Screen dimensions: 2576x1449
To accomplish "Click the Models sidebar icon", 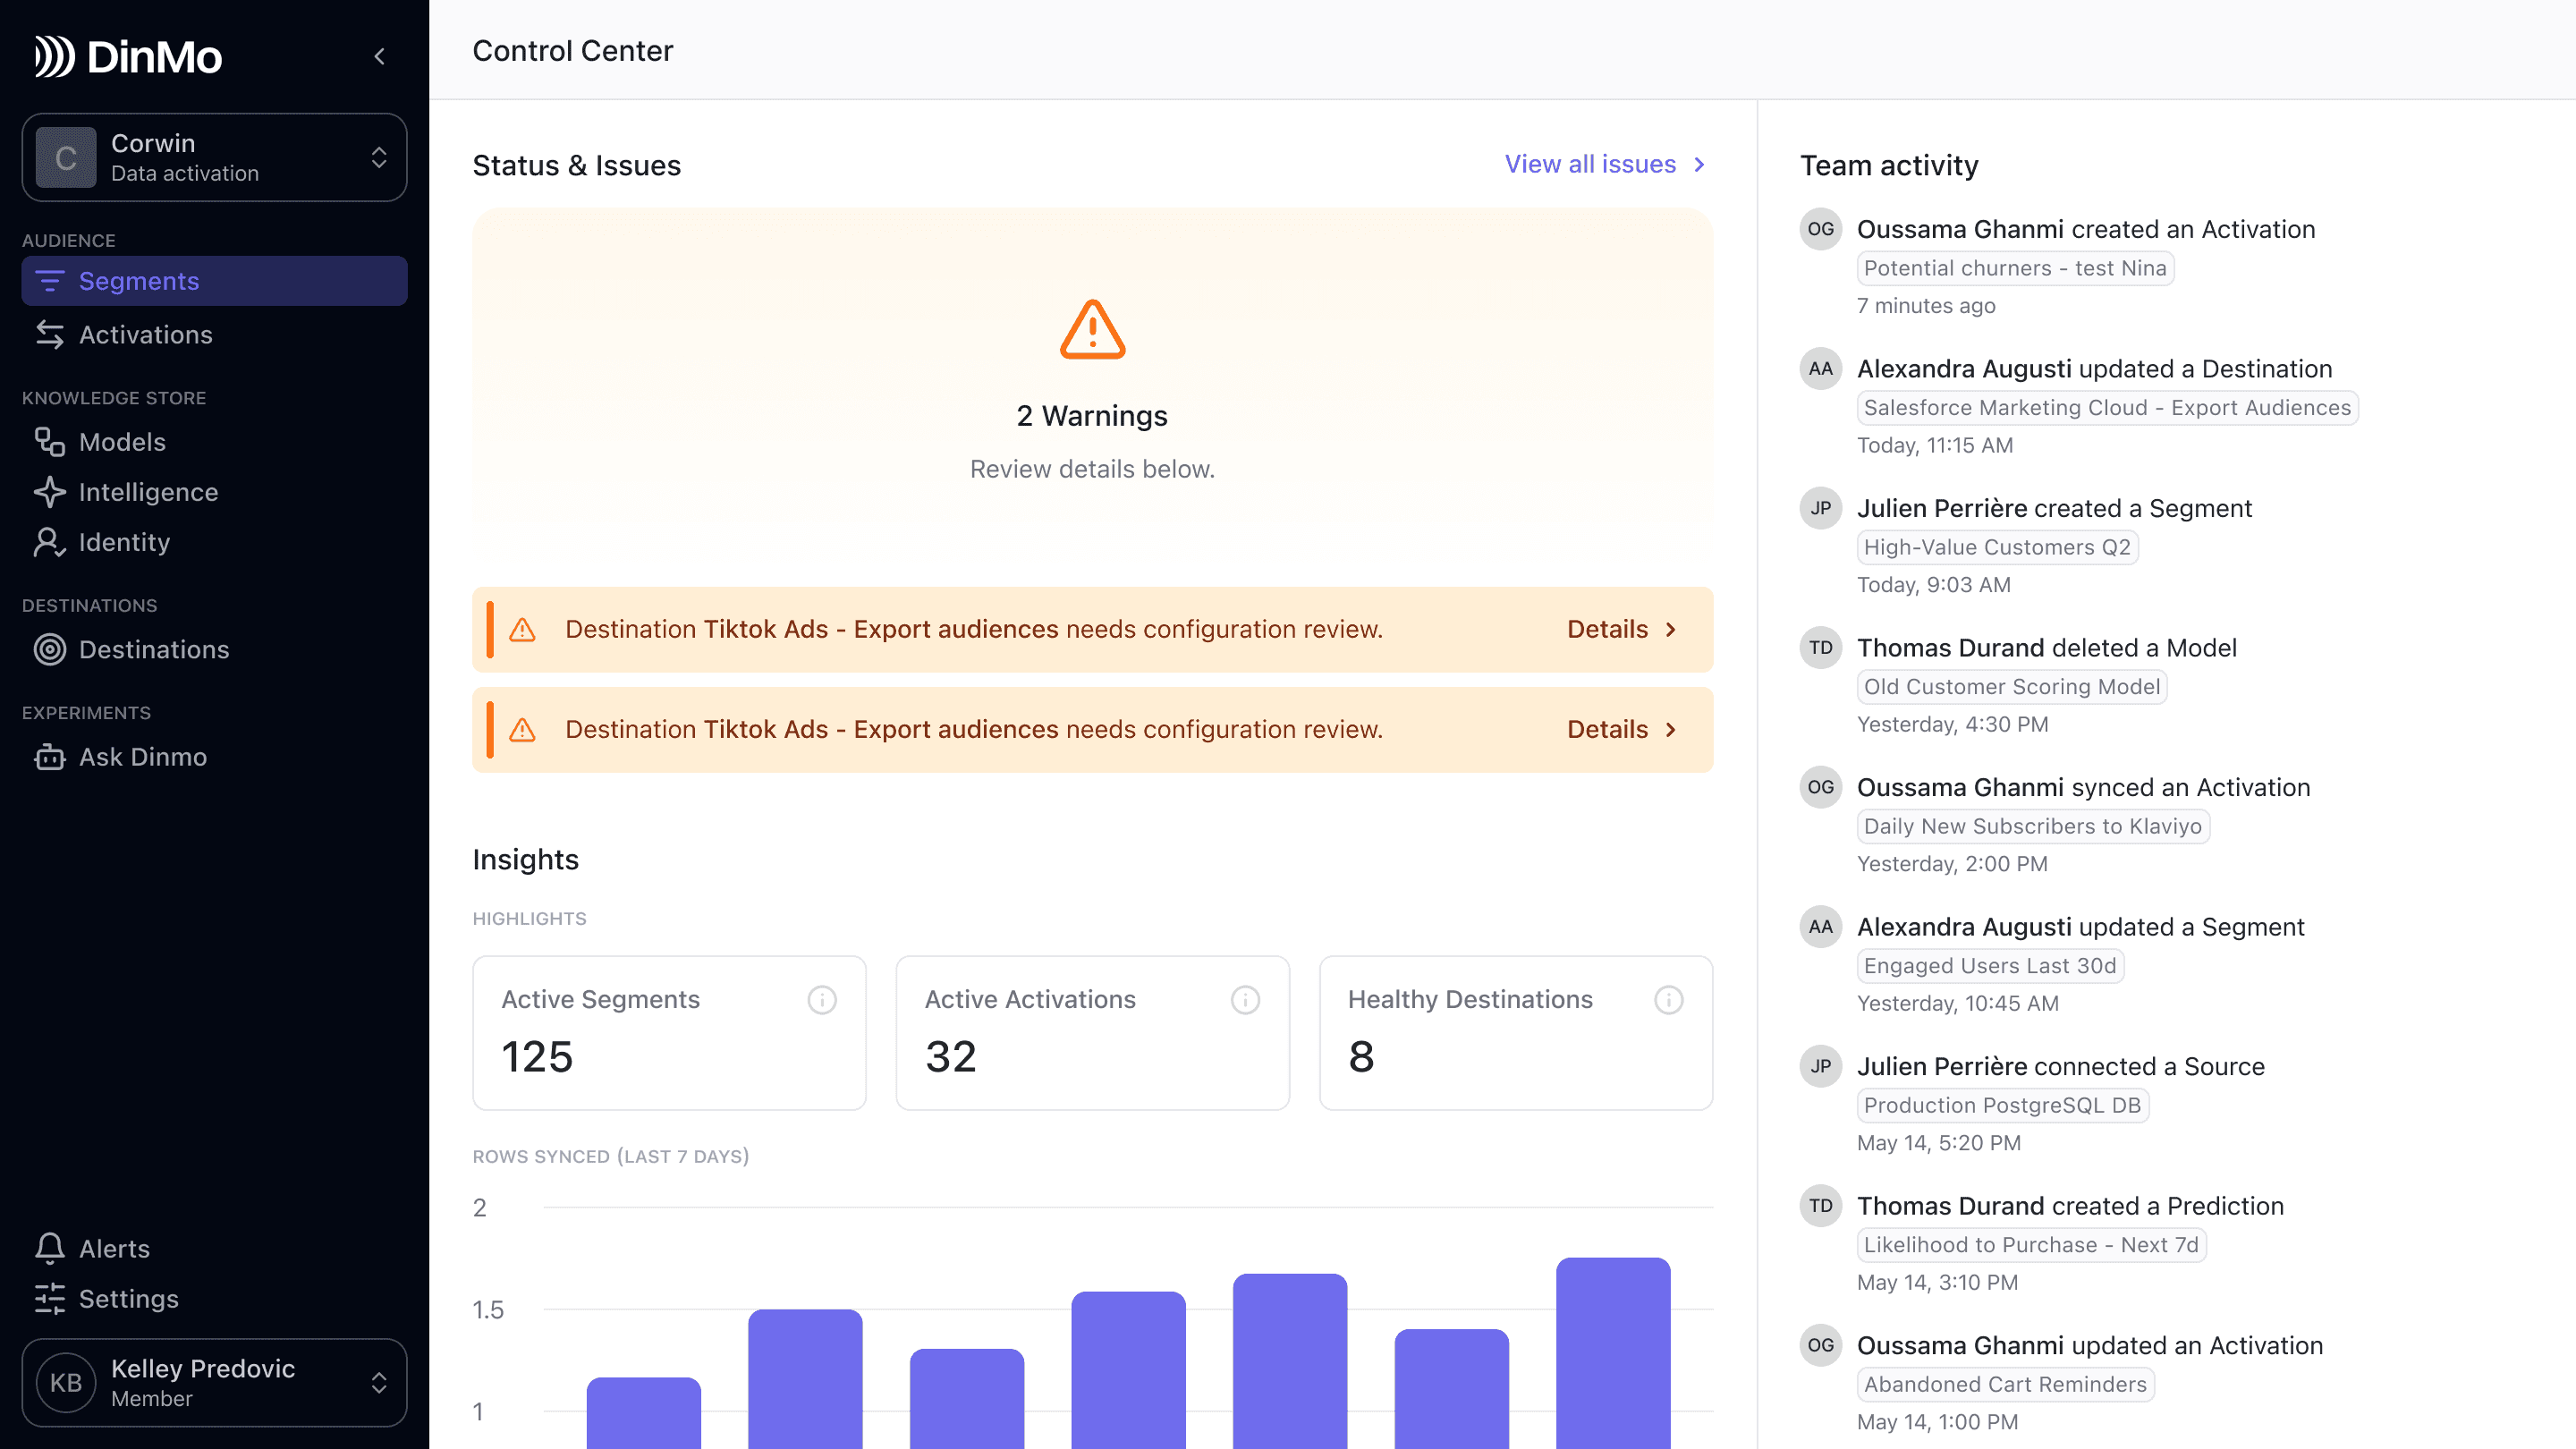I will [x=49, y=442].
